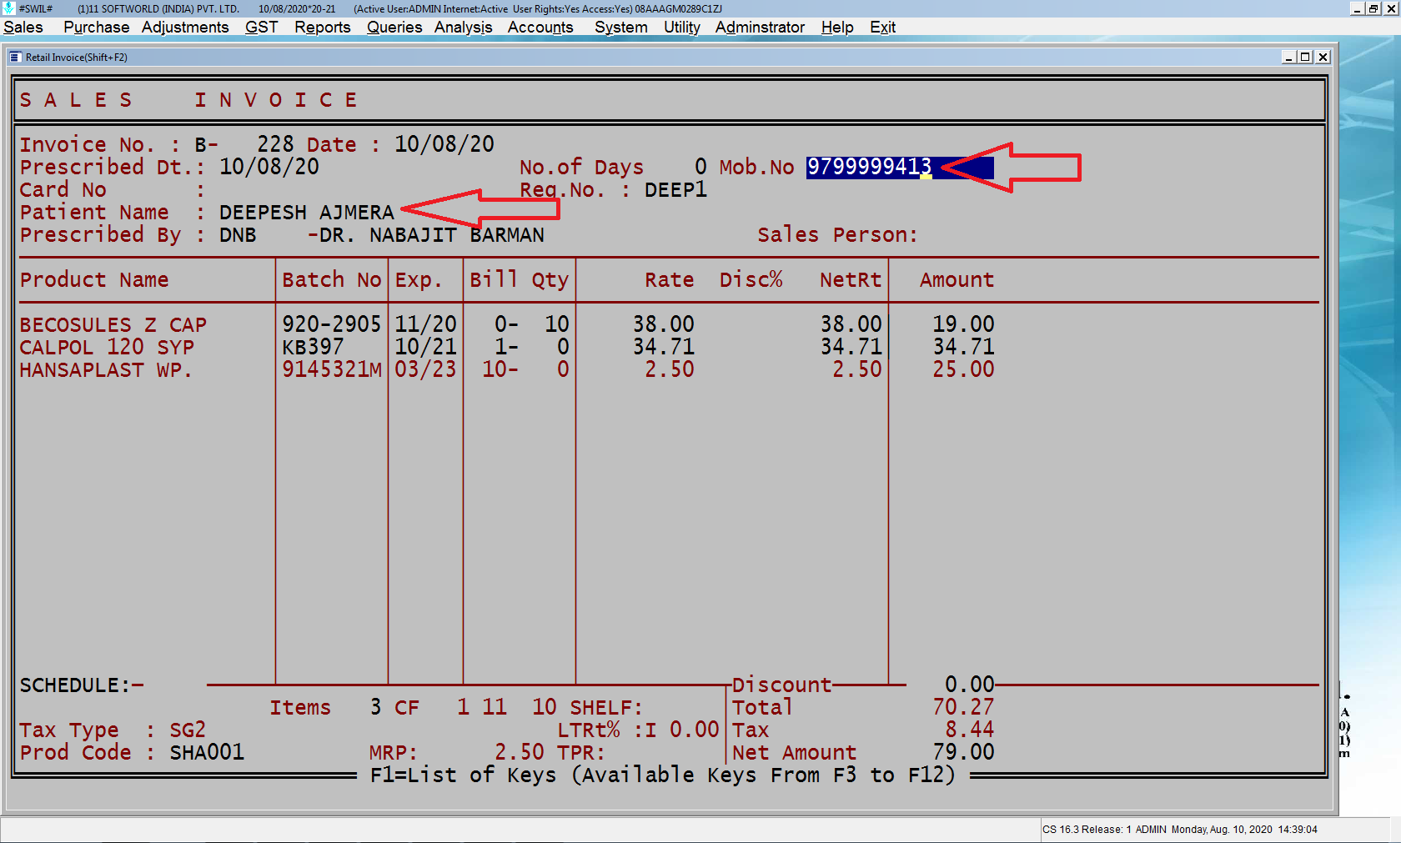Click the No.of Days value 0

tap(700, 168)
